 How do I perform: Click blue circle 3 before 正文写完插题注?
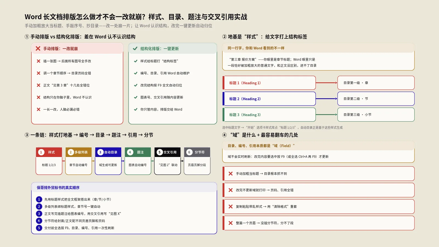click(39, 214)
